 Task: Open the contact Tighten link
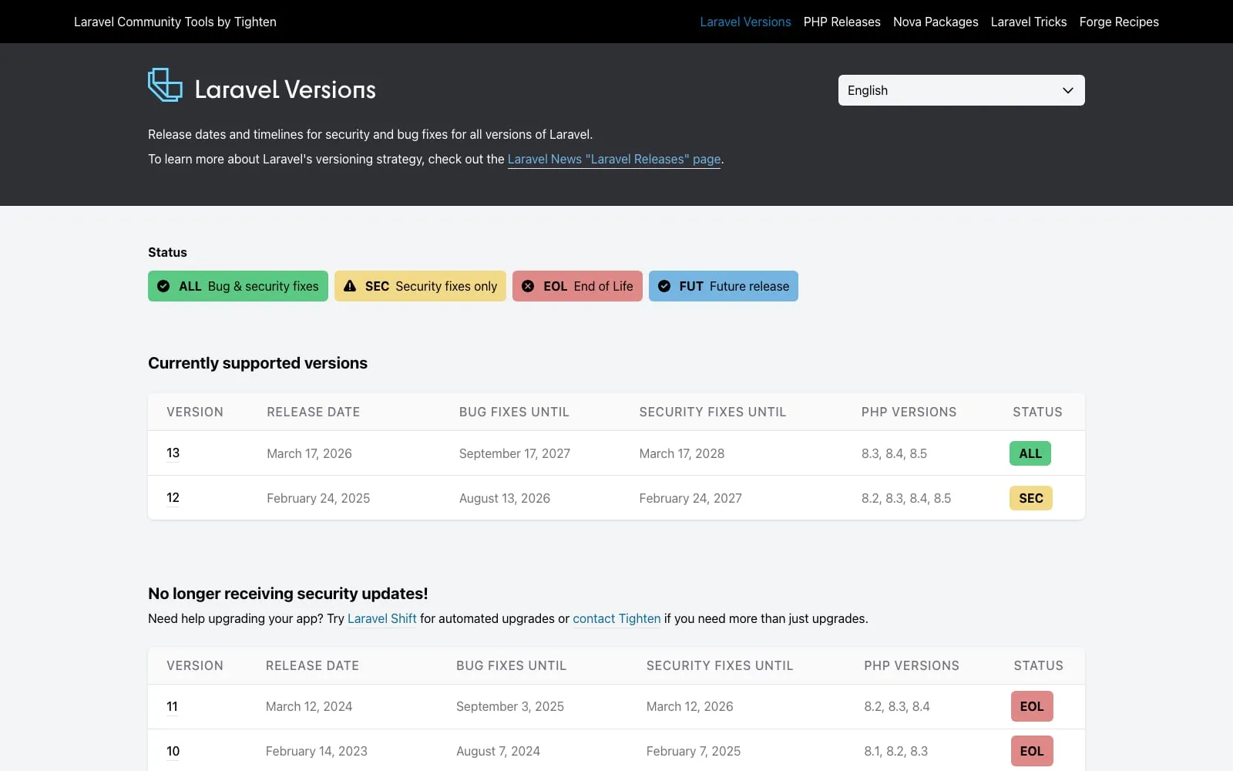(x=616, y=618)
